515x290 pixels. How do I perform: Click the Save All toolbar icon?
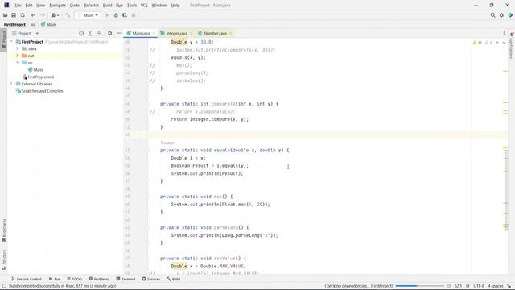coord(14,15)
